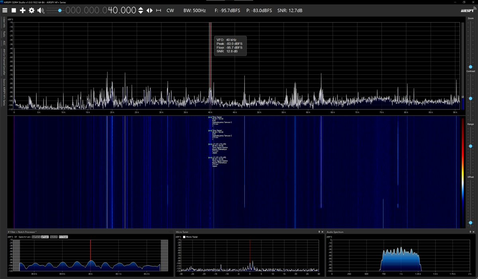Close the Micro Tuner panel
This screenshot has height=279, width=478.
point(323,232)
